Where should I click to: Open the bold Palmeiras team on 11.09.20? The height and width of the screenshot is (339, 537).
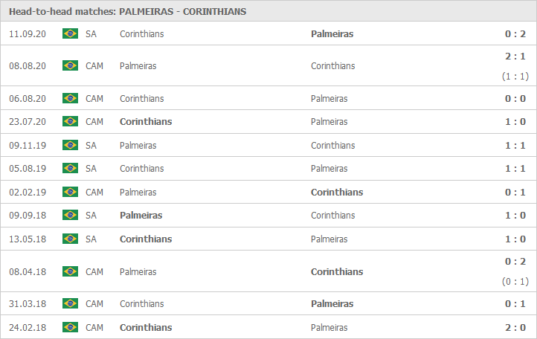click(332, 34)
